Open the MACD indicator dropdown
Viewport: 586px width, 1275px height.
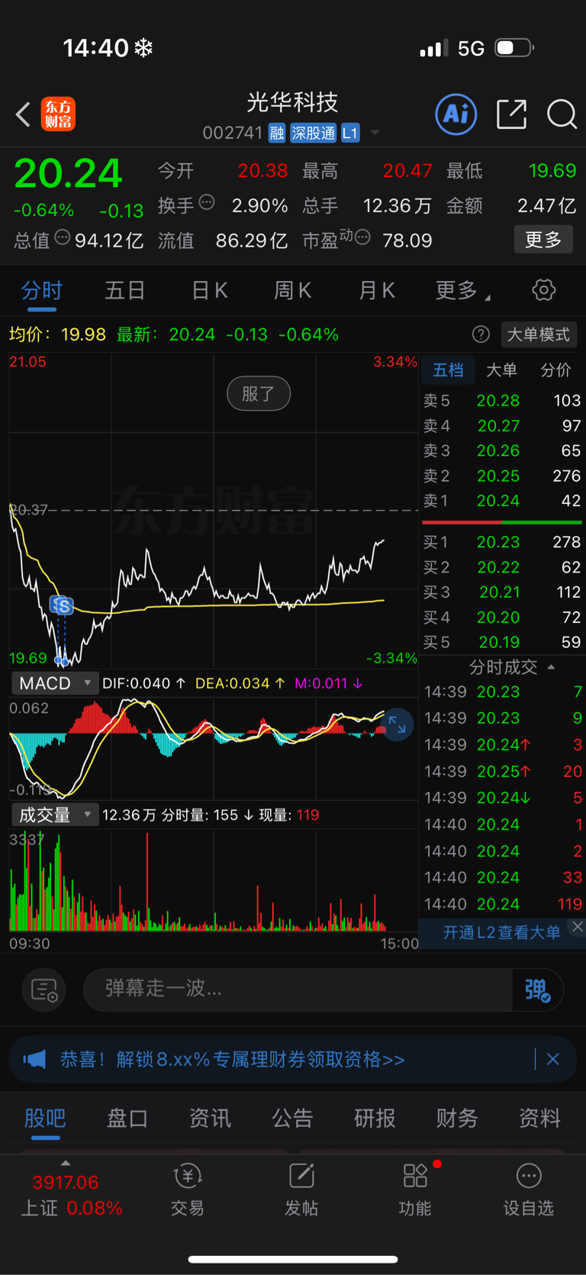(55, 683)
